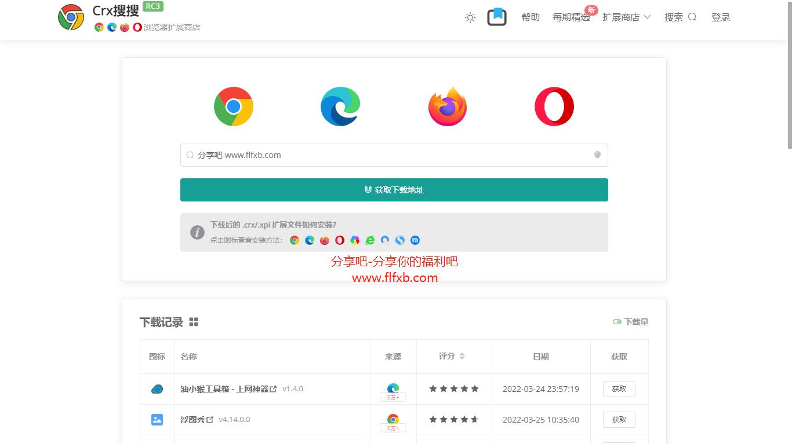Open the 浮图秀 extension link
This screenshot has width=792, height=444.
pos(197,420)
